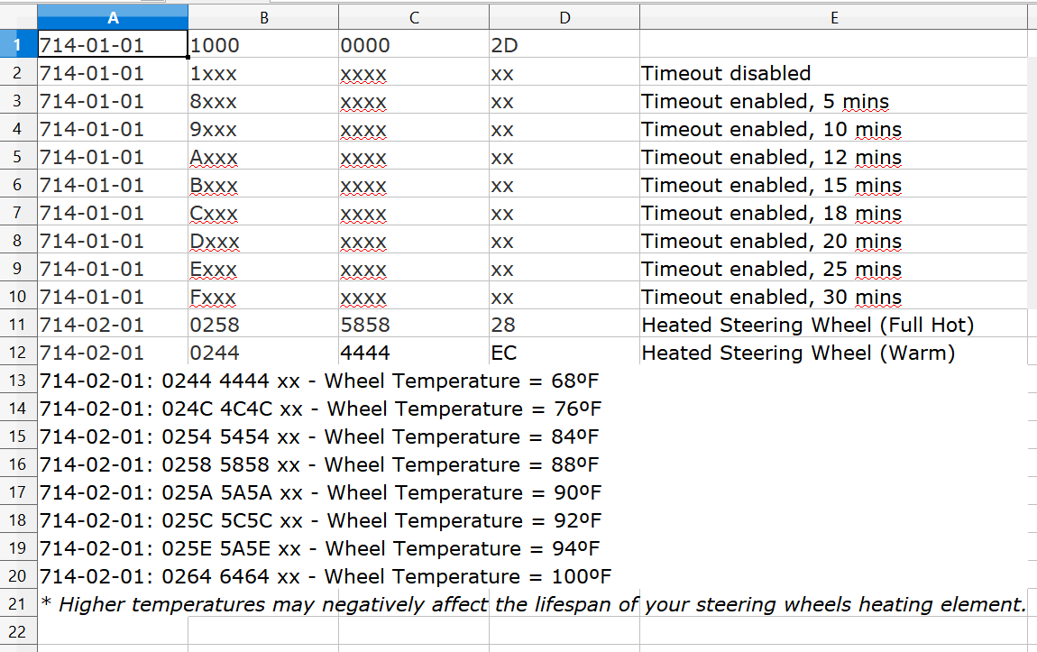Click 'Heated Steering Wheel (Full Hot)' cell

pyautogui.click(x=834, y=324)
